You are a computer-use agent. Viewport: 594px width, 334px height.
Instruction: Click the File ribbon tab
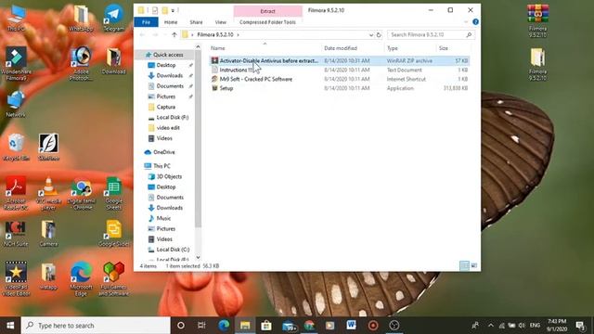146,22
